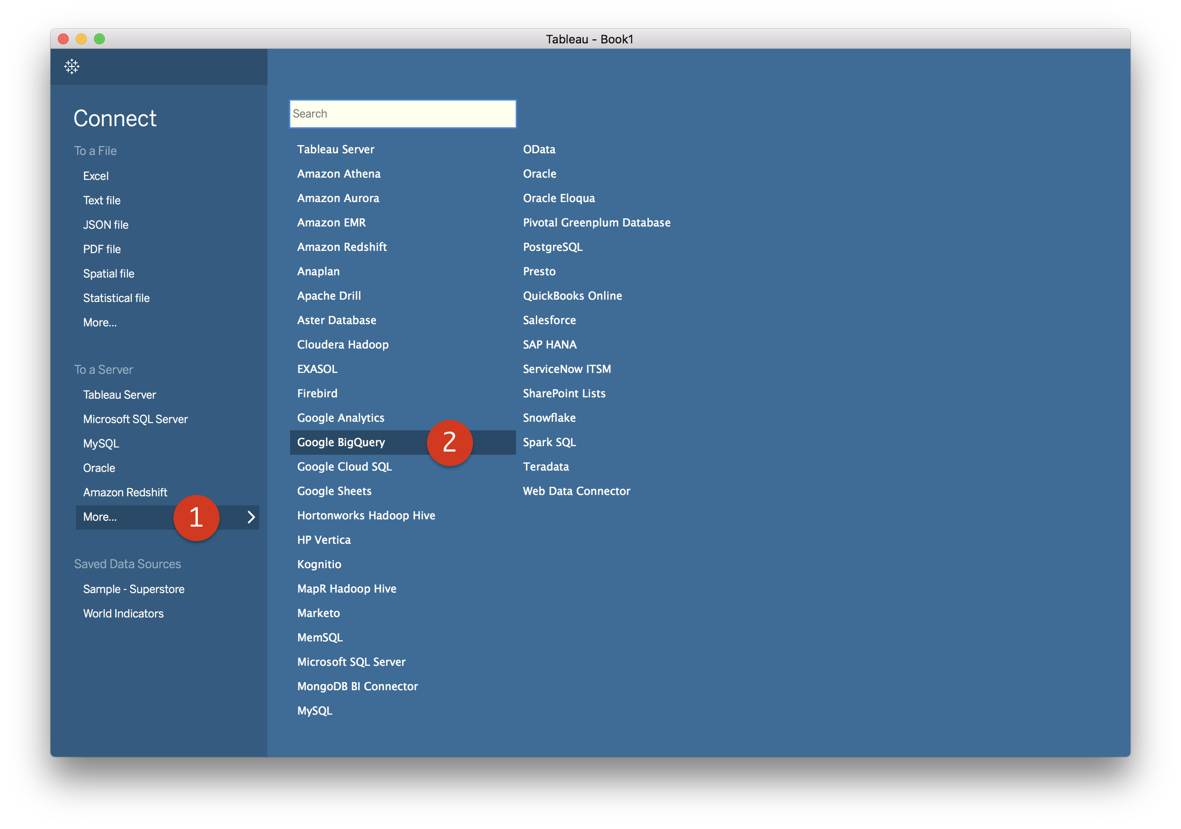The height and width of the screenshot is (829, 1181).
Task: Select MongoDB BI Connector entry
Action: (x=357, y=687)
